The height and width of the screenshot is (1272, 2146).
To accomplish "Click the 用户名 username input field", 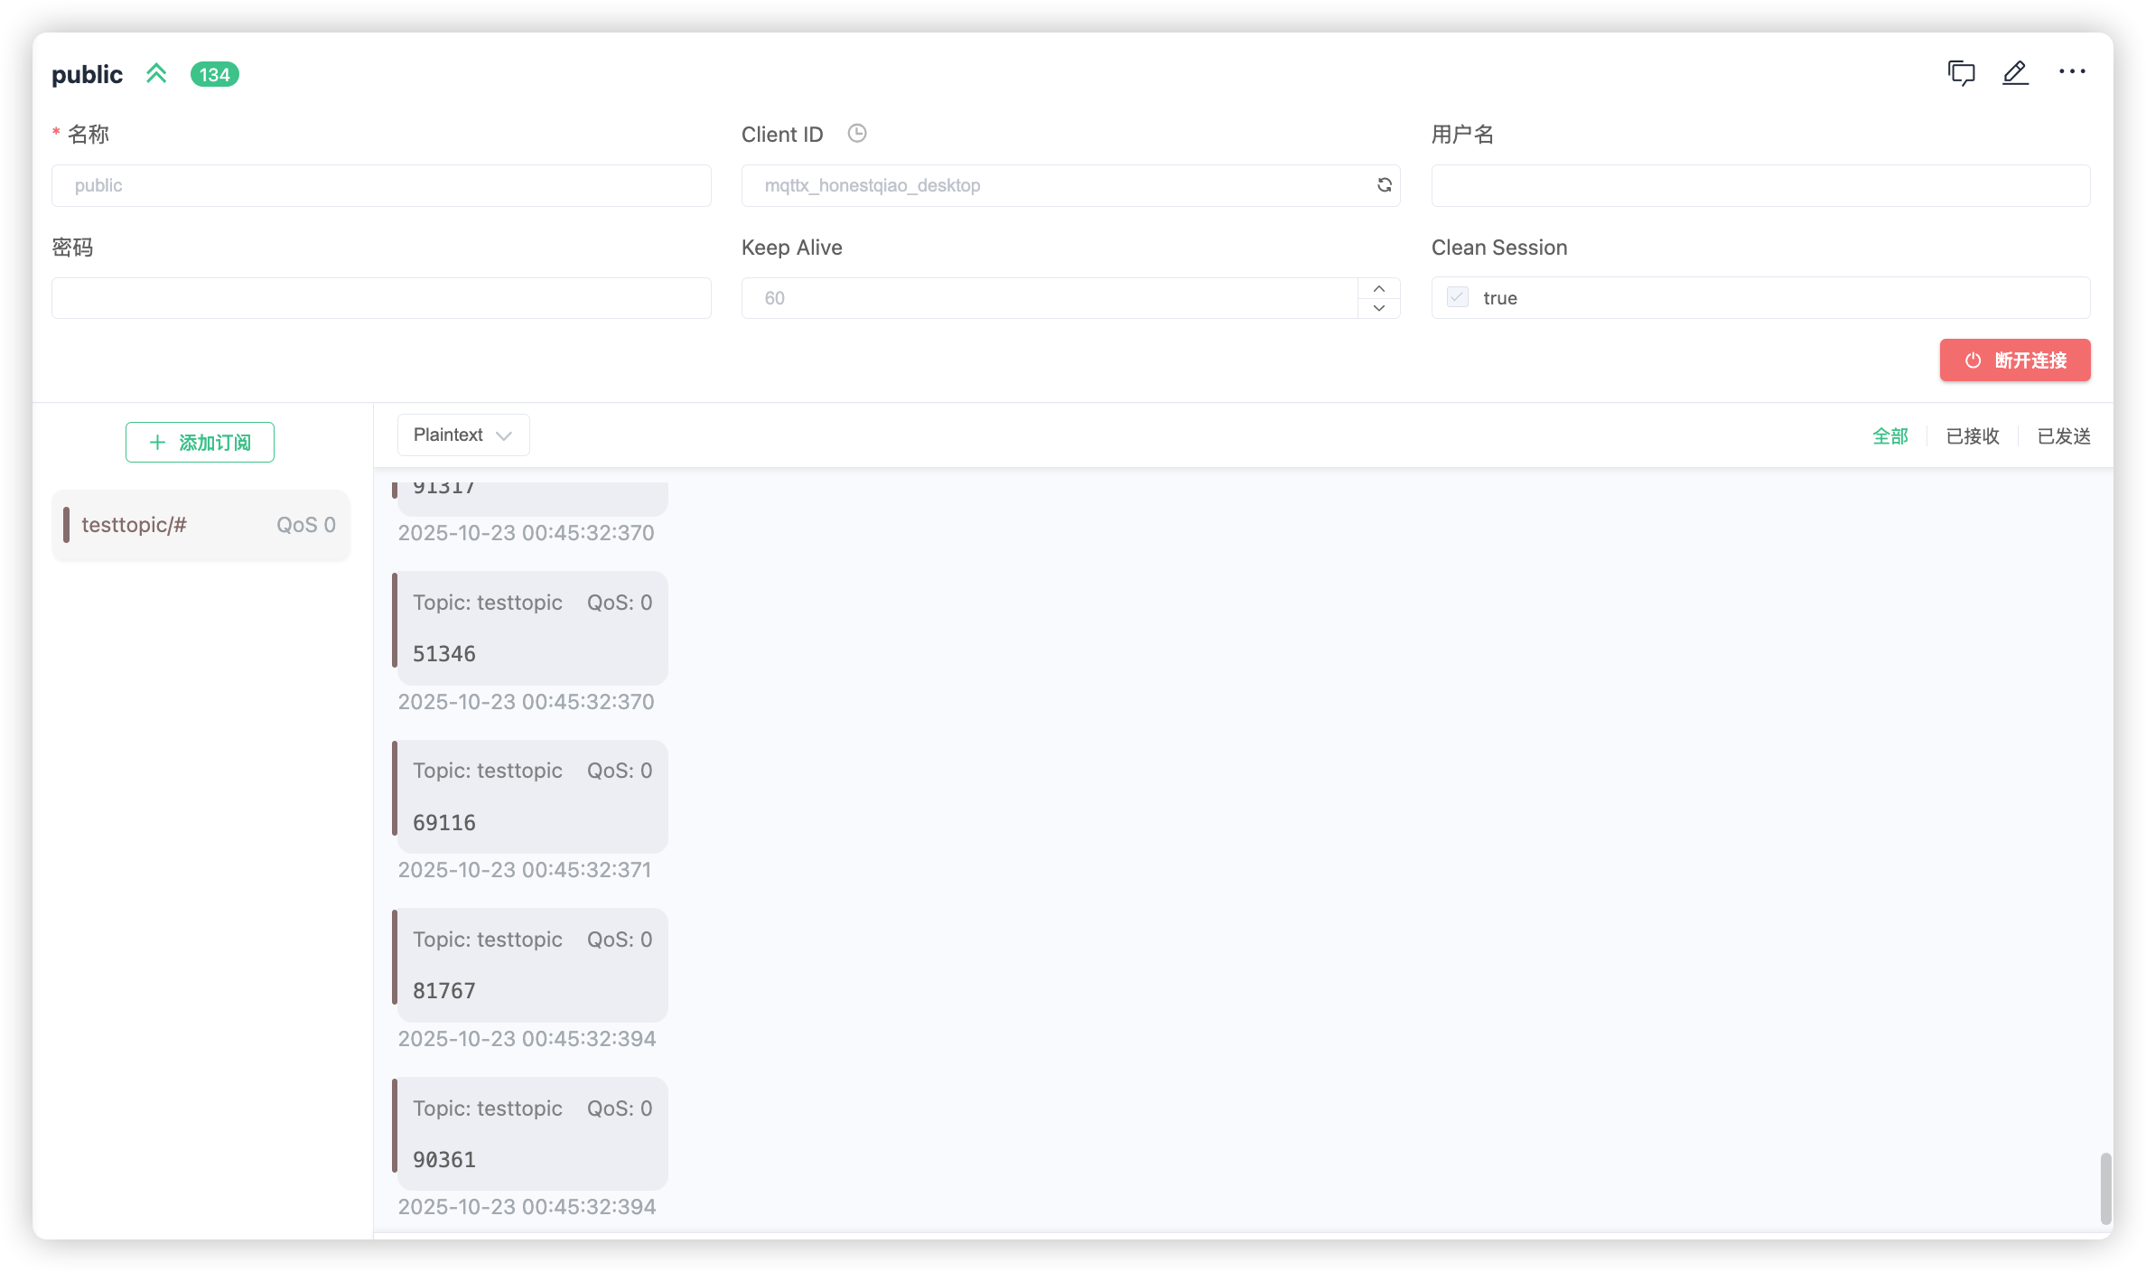I will pyautogui.click(x=1759, y=185).
